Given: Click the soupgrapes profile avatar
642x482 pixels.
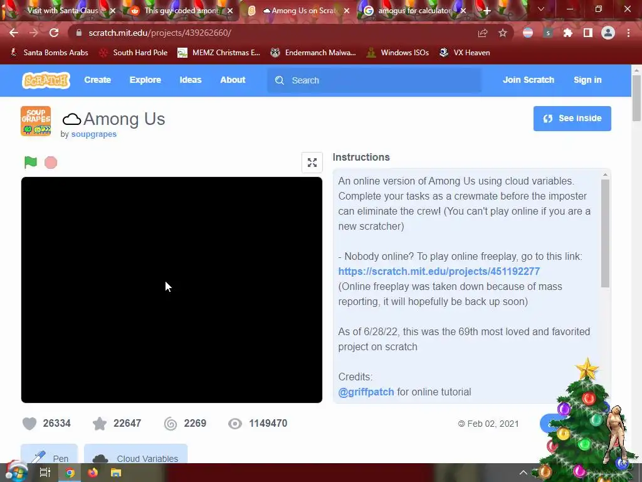Looking at the screenshot, I should coord(36,121).
